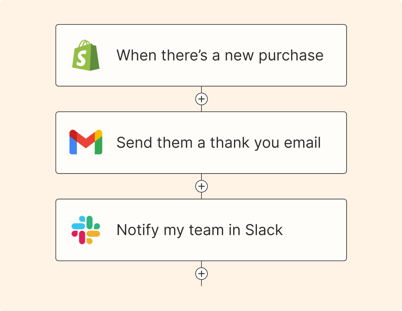Viewport: 402px width, 311px height.
Task: Click the blank canvas right of the Shopify step
Action: [374, 55]
